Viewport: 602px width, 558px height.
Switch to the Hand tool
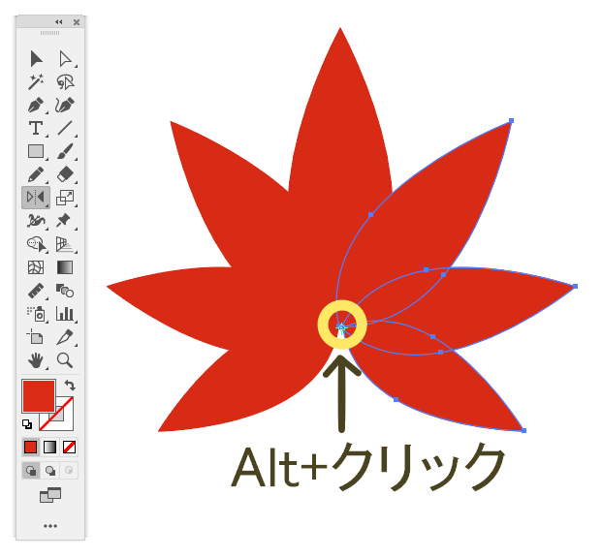point(36,360)
